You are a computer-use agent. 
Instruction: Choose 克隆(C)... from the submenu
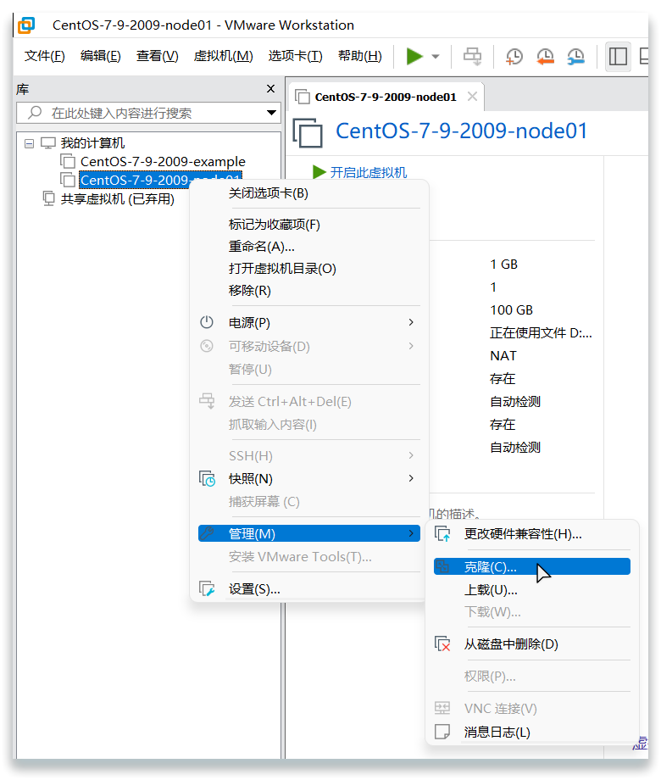tap(531, 566)
